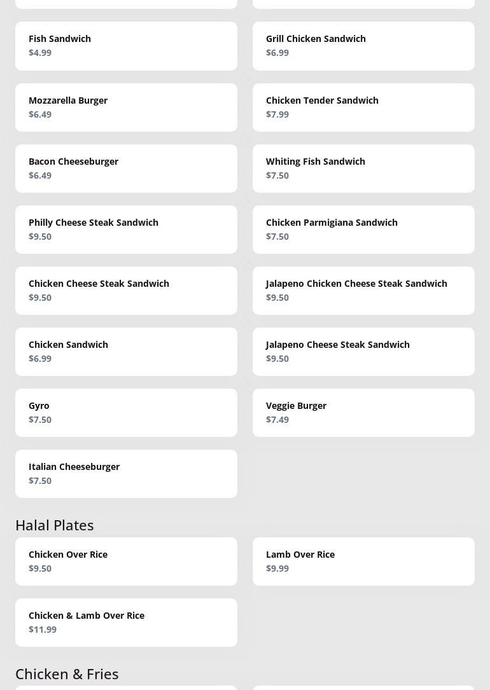This screenshot has height=690, width=490.
Task: Pick the Whiting Fish Sandwich card
Action: pos(363,169)
